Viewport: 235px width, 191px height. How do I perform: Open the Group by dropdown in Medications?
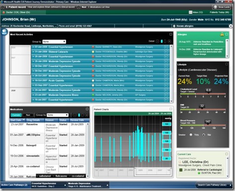pos(58,115)
